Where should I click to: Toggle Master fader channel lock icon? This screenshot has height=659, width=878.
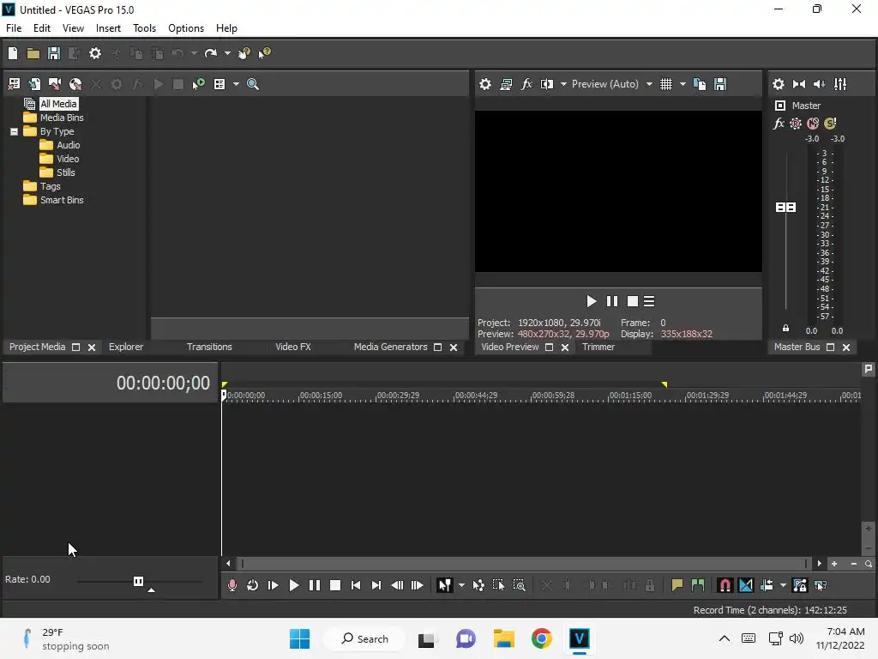(785, 329)
